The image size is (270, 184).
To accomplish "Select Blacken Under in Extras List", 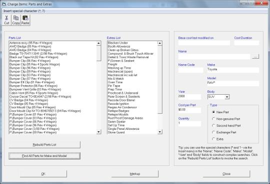I will [x=118, y=43].
